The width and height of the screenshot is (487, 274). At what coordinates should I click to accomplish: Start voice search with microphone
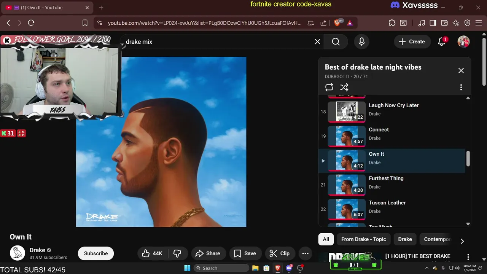361,41
